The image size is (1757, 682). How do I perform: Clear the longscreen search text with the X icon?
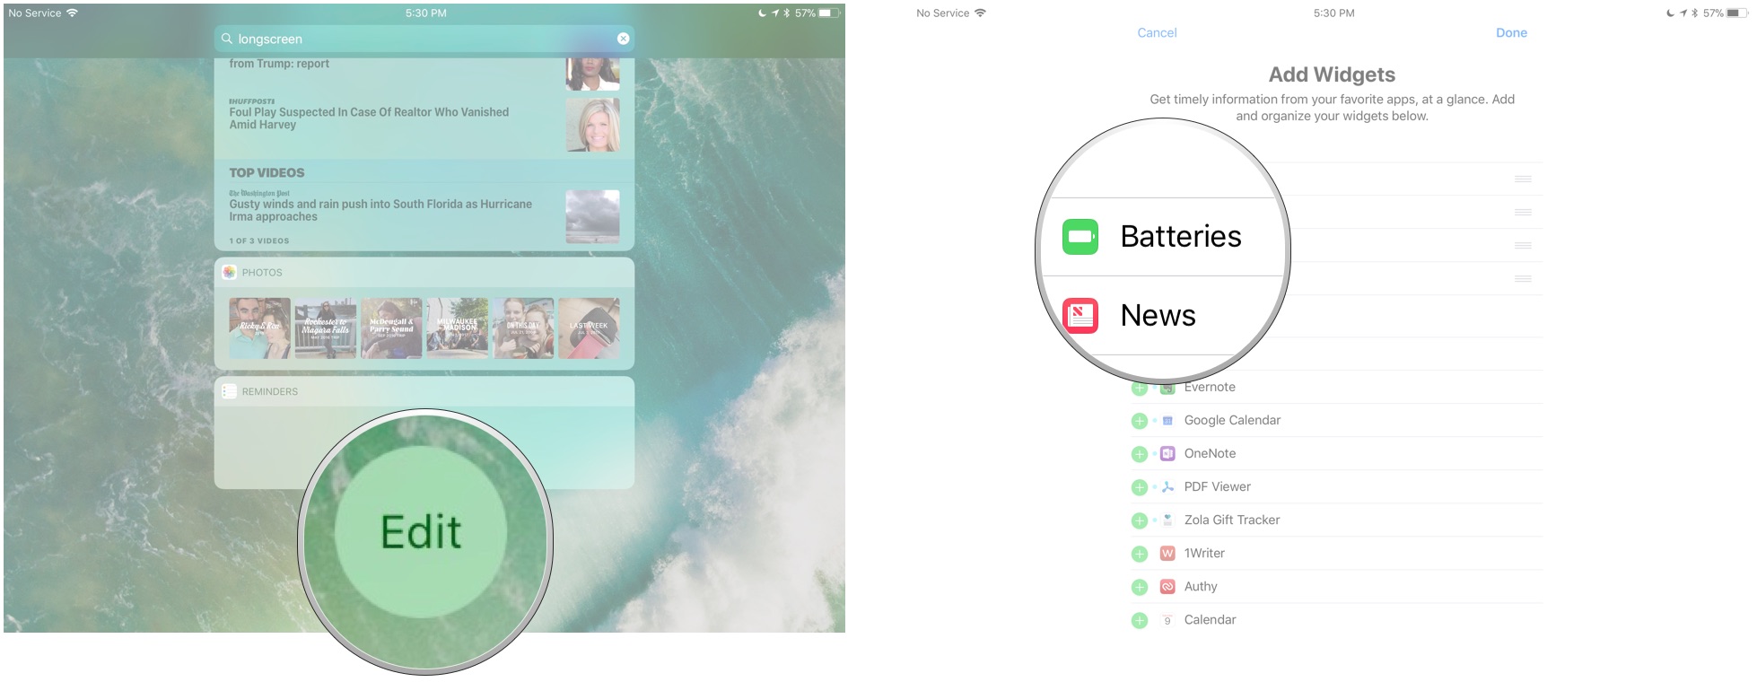(x=623, y=39)
